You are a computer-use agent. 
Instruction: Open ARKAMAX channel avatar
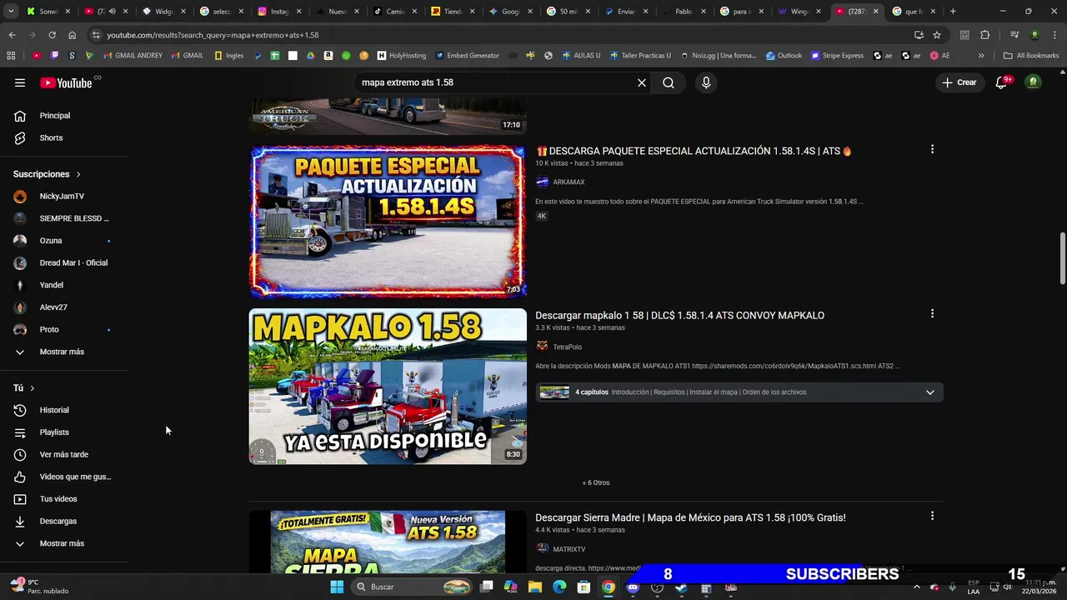click(543, 182)
